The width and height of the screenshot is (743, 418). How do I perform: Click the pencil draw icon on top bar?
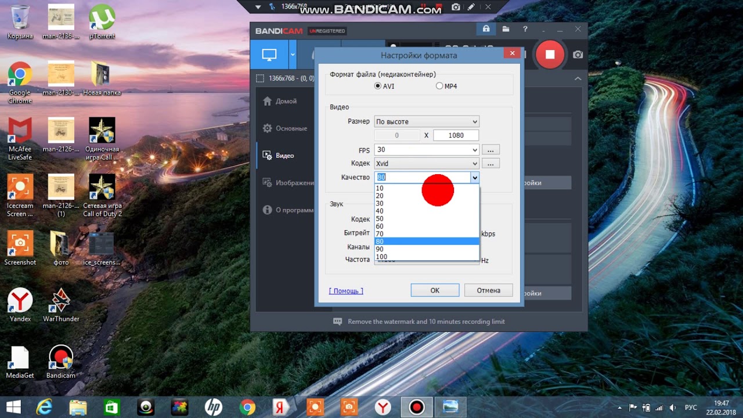pyautogui.click(x=471, y=7)
